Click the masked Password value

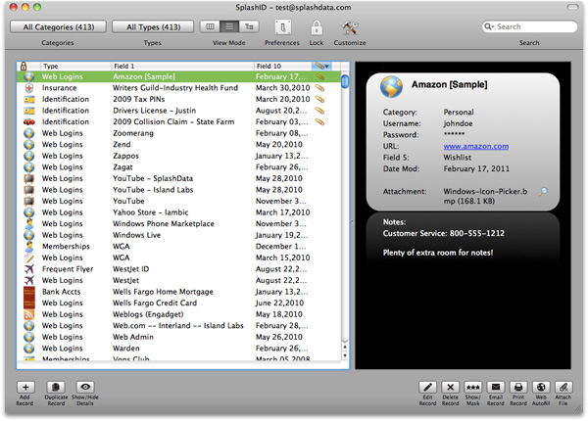tap(454, 134)
